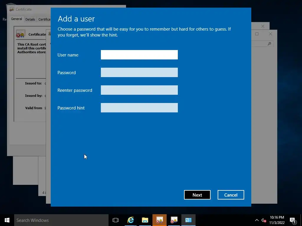The width and height of the screenshot is (302, 226).
Task: Open the clock showing 10:16 PM
Action: tap(277, 220)
